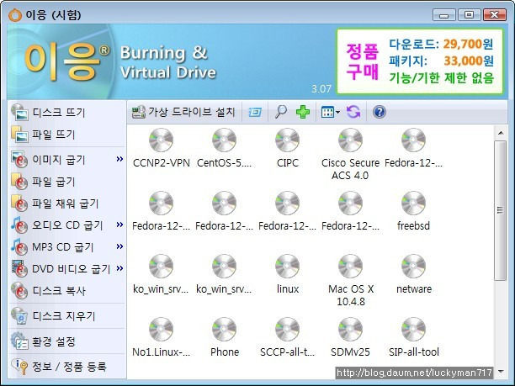Select the freebsd disc image

(413, 211)
